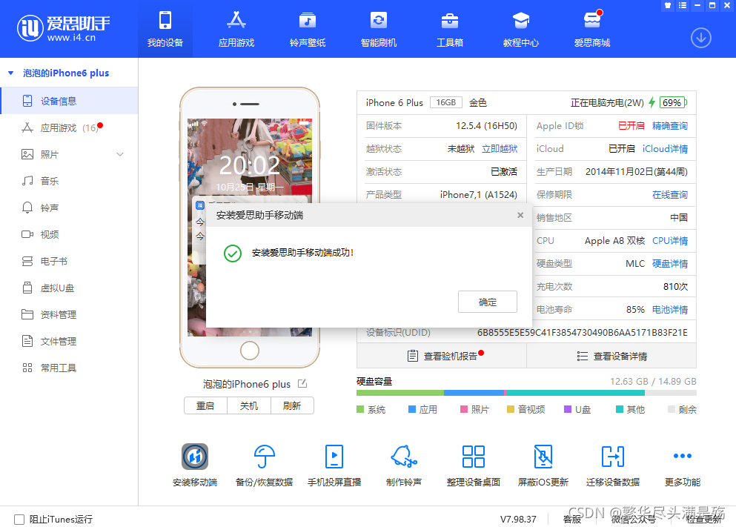Click 在线查询 for warranty
Screen dimensions: 736x527
(x=670, y=195)
